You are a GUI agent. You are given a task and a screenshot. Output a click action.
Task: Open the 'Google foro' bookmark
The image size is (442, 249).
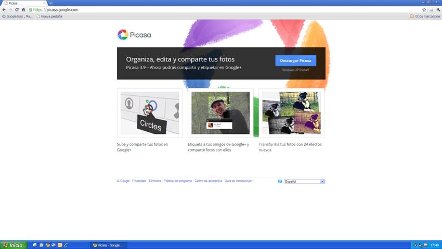tap(17, 16)
